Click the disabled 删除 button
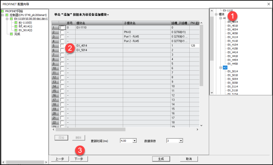This screenshot has width=273, height=165. click(79, 138)
